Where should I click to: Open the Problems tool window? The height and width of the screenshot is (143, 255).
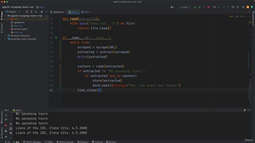tap(83, 142)
